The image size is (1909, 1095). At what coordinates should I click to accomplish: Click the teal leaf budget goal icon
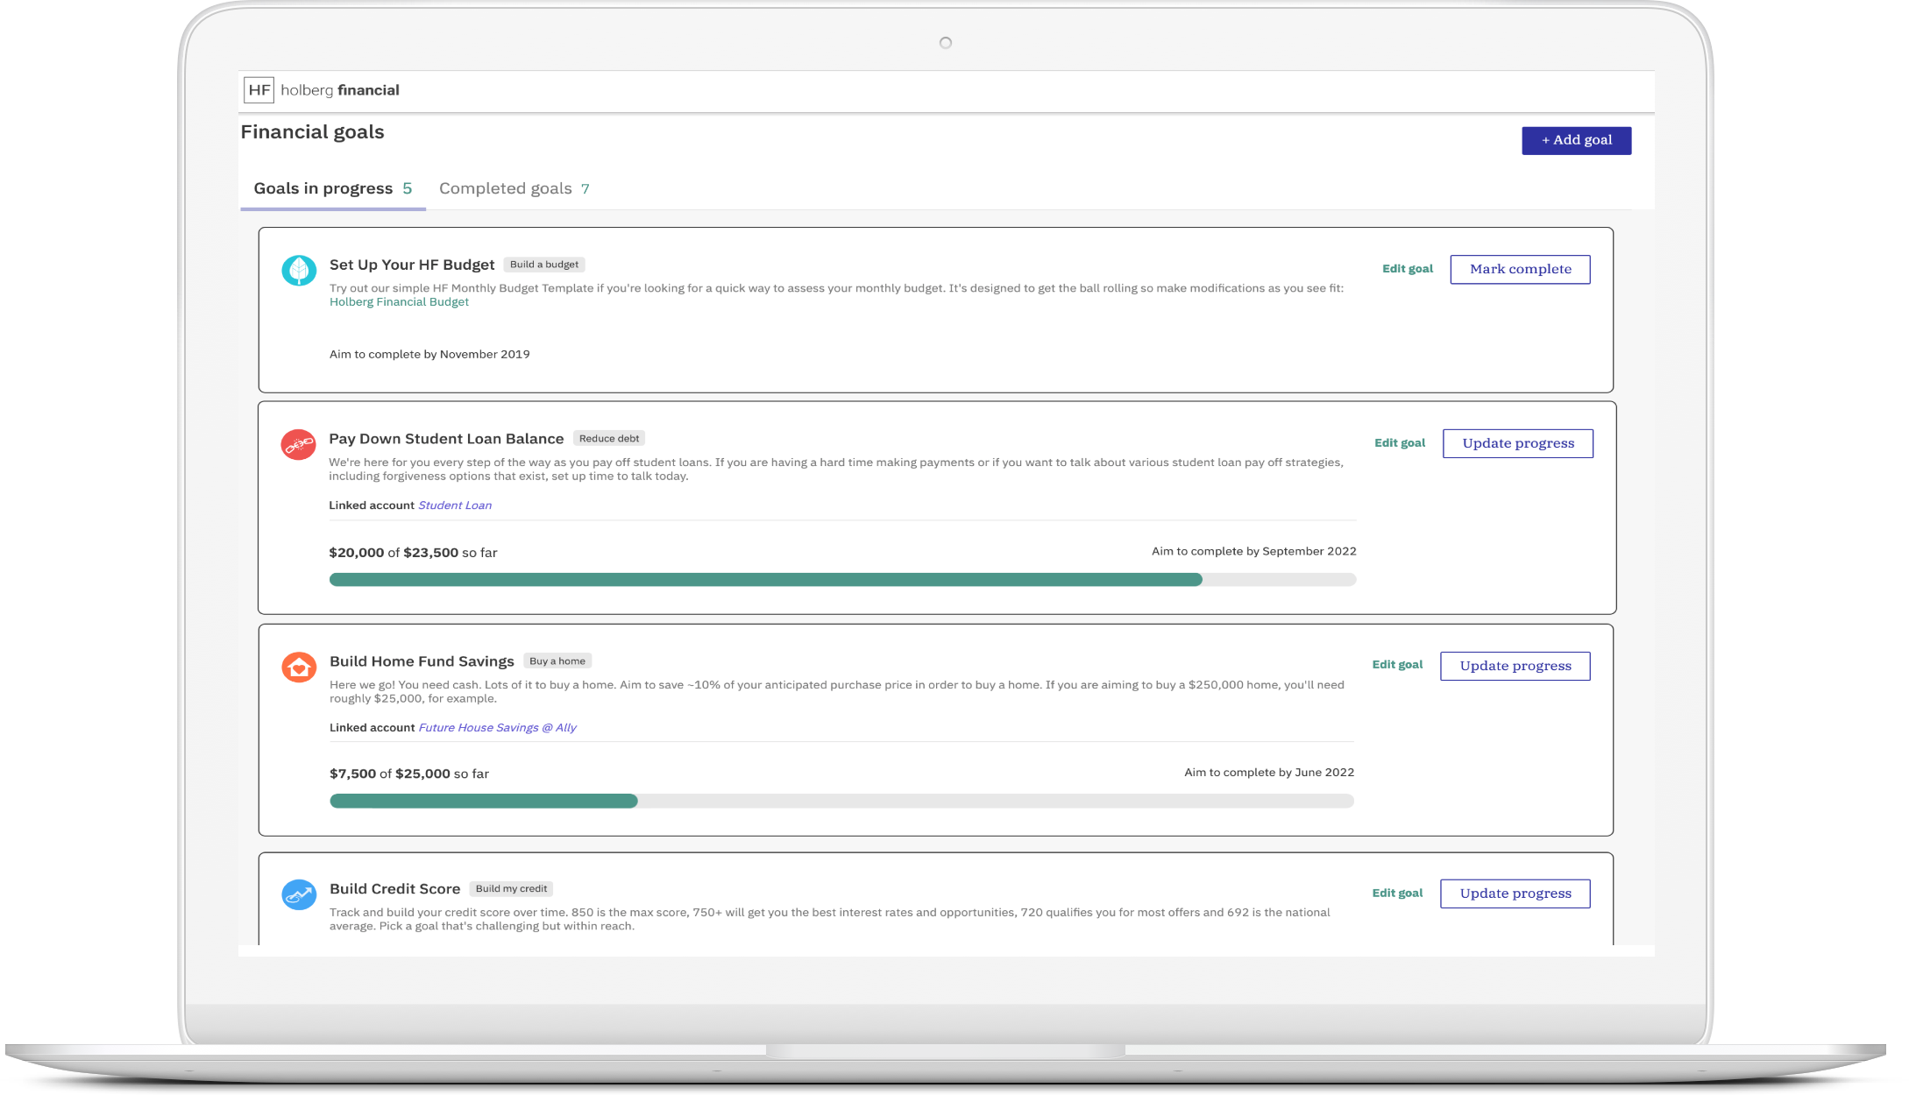[299, 270]
